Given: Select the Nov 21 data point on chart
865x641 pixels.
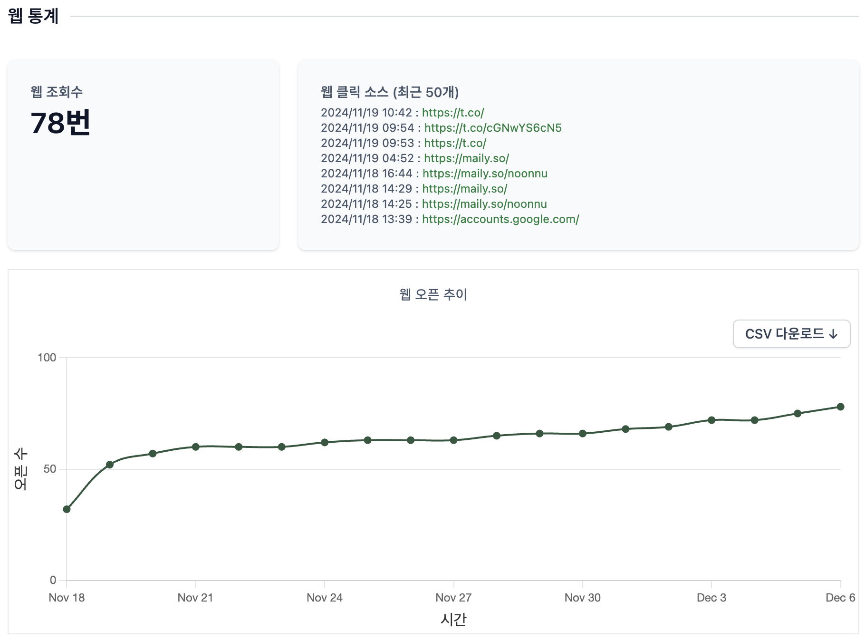Looking at the screenshot, I should 195,447.
